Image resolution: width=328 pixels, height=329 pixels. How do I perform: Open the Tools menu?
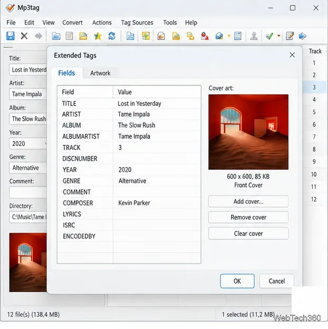coord(170,23)
